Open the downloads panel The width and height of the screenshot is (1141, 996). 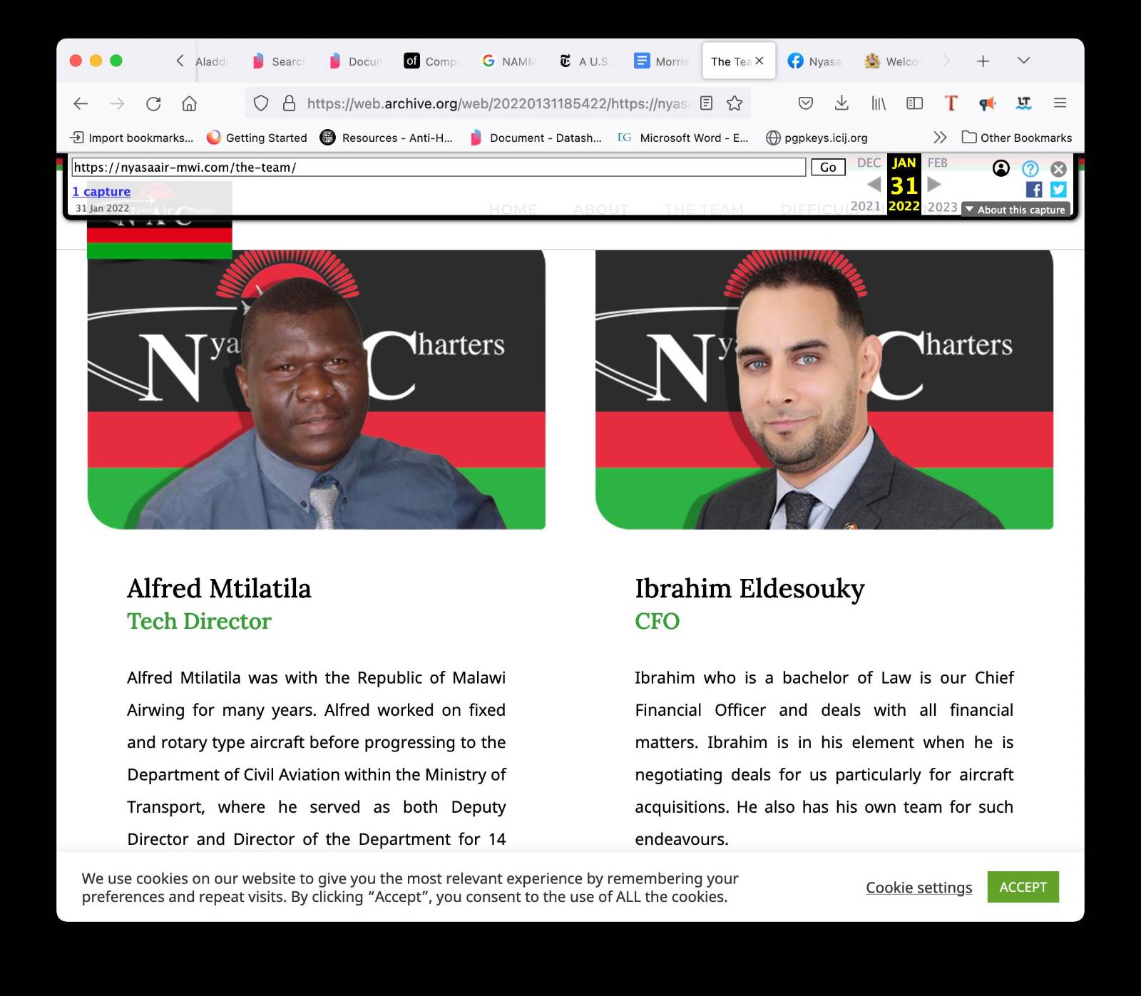[x=841, y=103]
